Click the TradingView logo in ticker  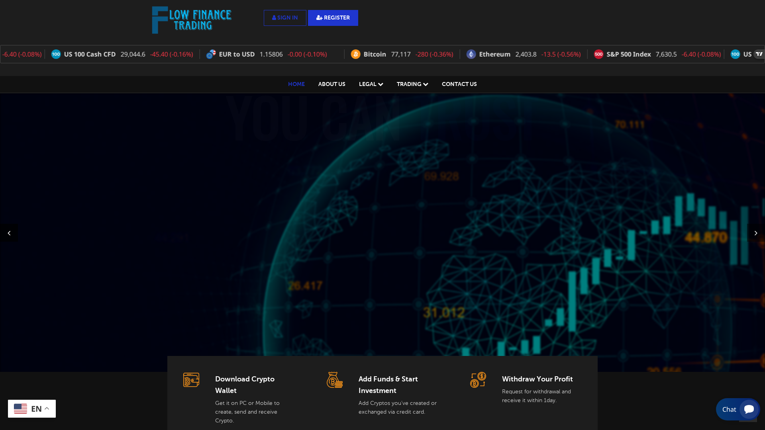tap(759, 54)
